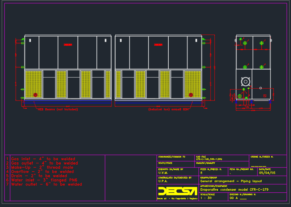Select the '770' dimension in side view
This screenshot has height=207, width=291.
click(x=273, y=94)
